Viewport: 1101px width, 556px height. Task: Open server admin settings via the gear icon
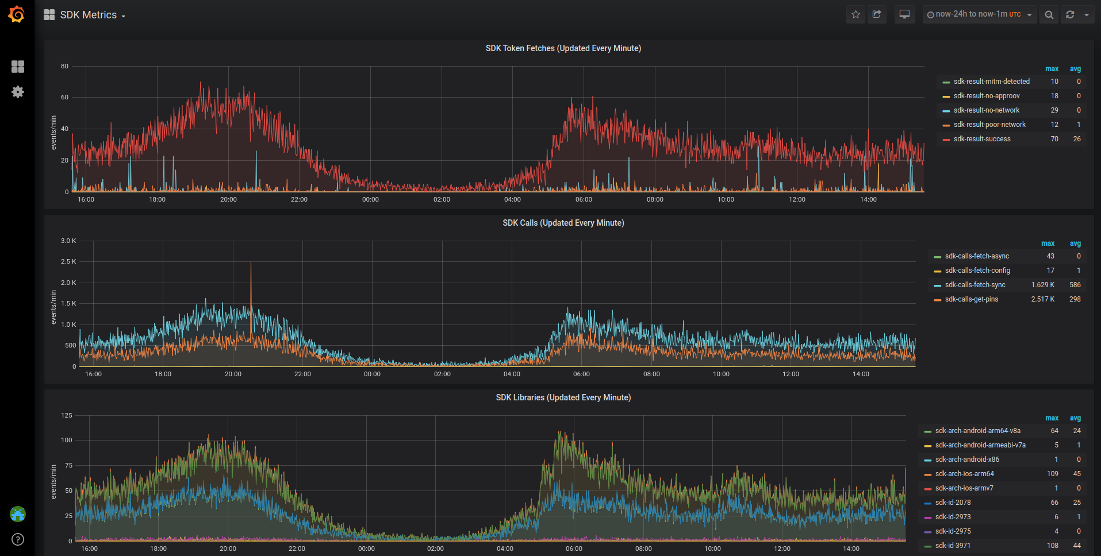coord(18,92)
